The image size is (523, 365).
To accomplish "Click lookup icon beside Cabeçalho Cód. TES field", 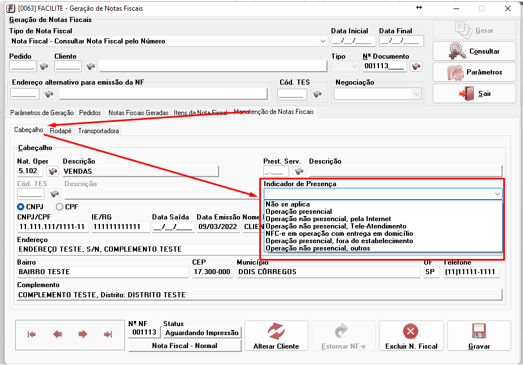I will 54,194.
